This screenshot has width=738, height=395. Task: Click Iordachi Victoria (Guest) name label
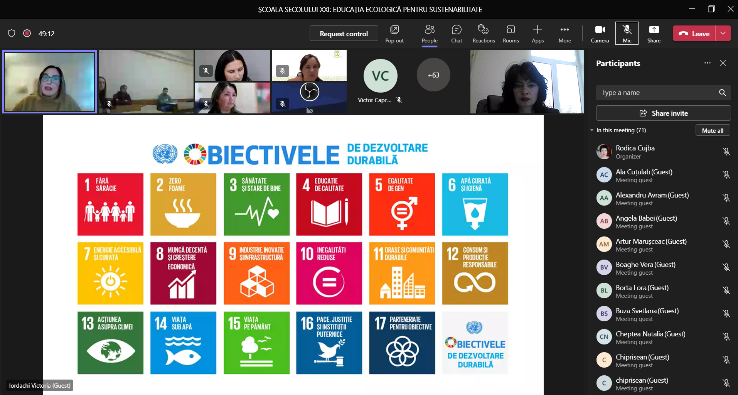pyautogui.click(x=40, y=385)
